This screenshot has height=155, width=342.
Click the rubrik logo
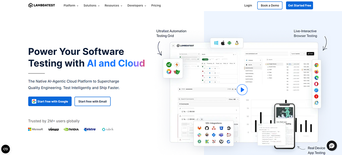click(x=108, y=129)
